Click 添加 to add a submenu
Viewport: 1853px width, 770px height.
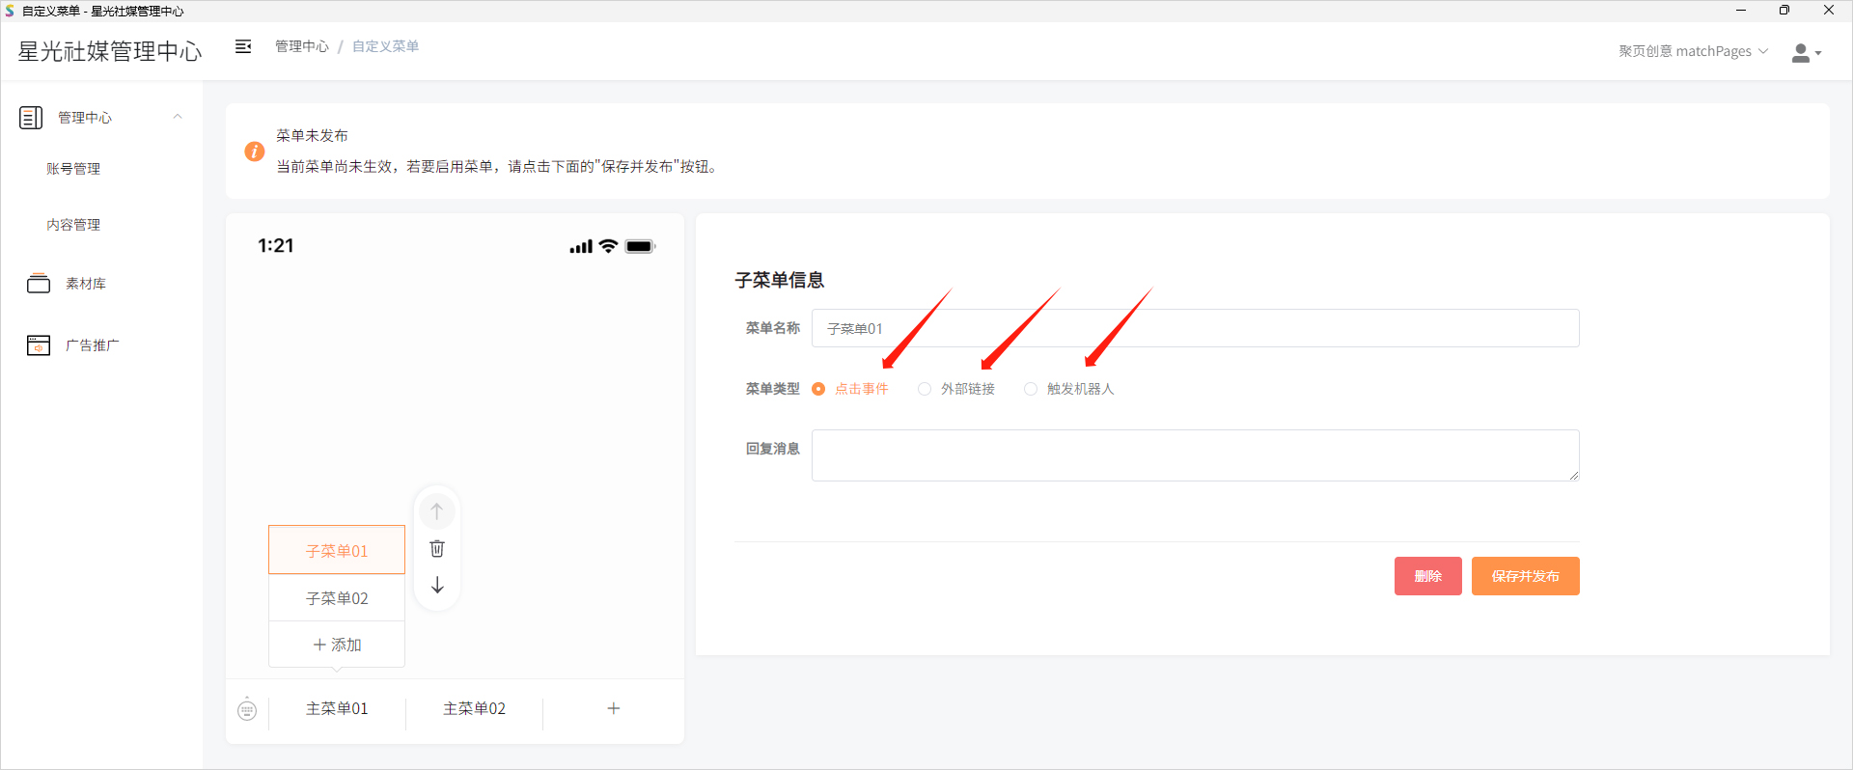click(337, 645)
